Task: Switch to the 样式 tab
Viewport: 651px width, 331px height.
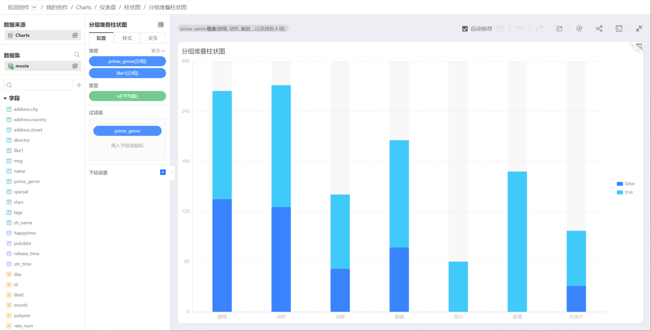Action: (127, 38)
